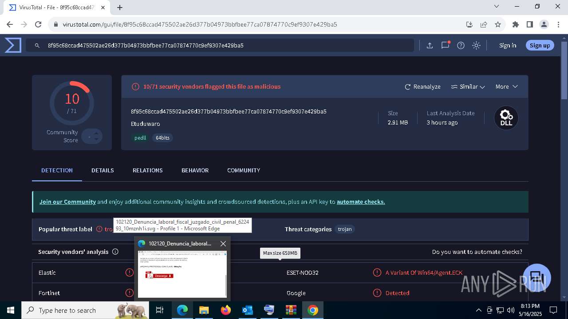Toggle the light/dark theme sun icon

pyautogui.click(x=476, y=45)
